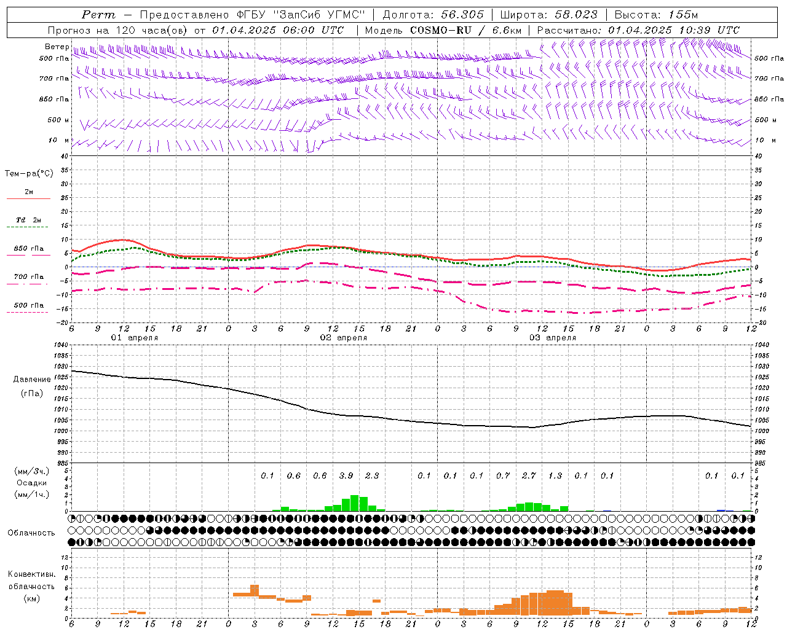Click the '2.7' three-hour precipitation value
The image size is (787, 629).
click(x=529, y=475)
